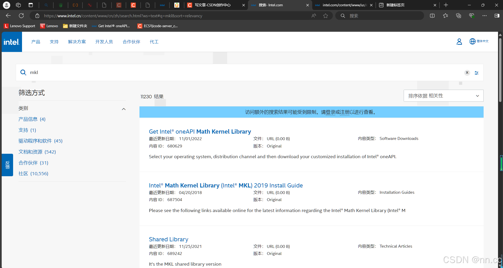Open the user account sign-in icon
503x268 pixels.
click(x=459, y=42)
